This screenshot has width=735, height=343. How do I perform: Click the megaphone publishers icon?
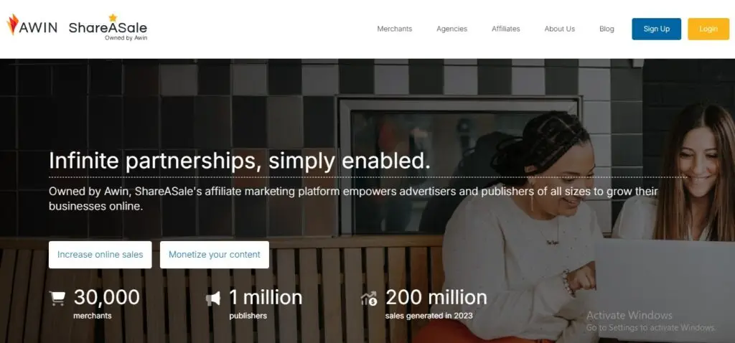[212, 299]
